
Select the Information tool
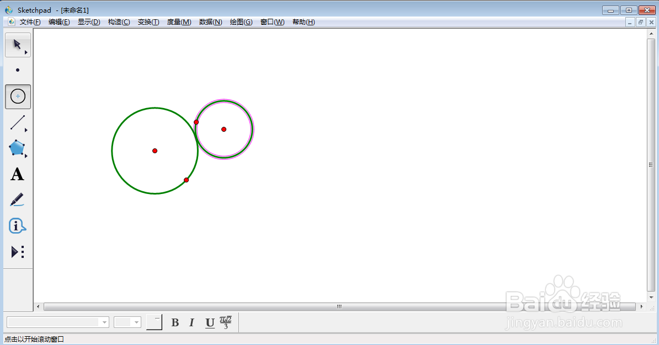click(17, 226)
